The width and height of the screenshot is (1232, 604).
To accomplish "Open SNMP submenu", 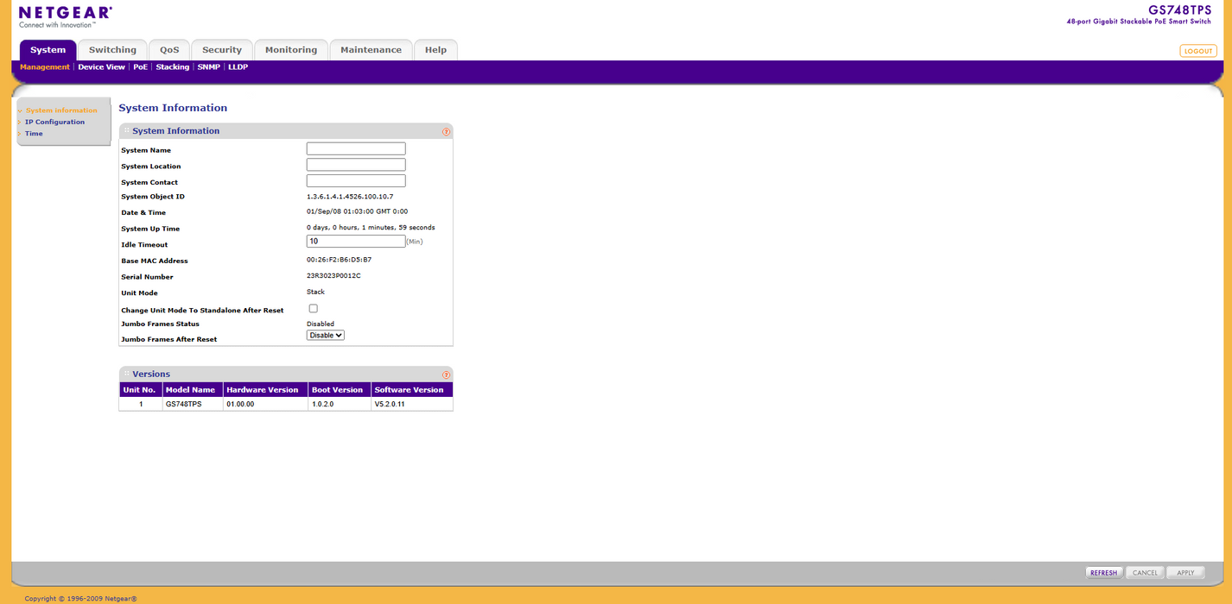I will pos(209,67).
